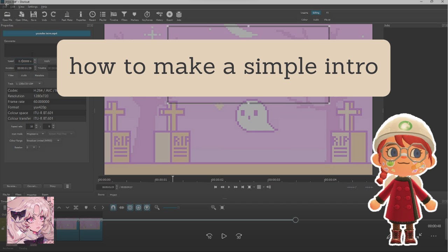The height and width of the screenshot is (252, 448).
Task: Open the View menu
Action: pos(21,7)
